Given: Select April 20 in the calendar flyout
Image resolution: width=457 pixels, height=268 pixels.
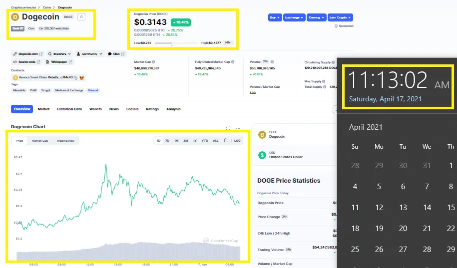Looking at the screenshot, I should (x=403, y=229).
